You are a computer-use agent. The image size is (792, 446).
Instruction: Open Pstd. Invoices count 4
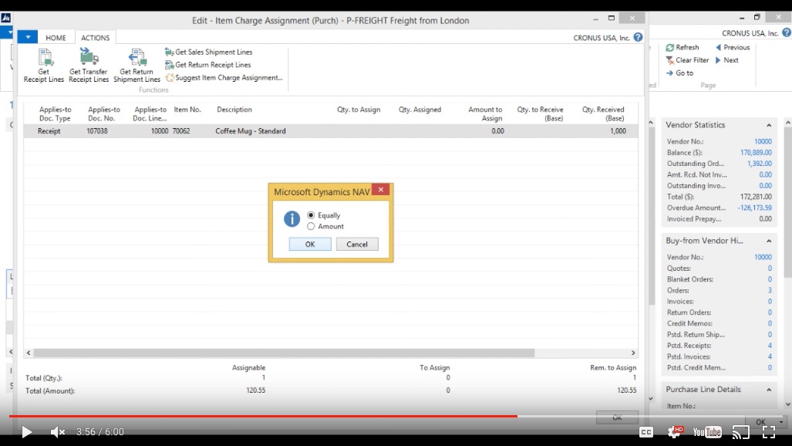point(770,356)
